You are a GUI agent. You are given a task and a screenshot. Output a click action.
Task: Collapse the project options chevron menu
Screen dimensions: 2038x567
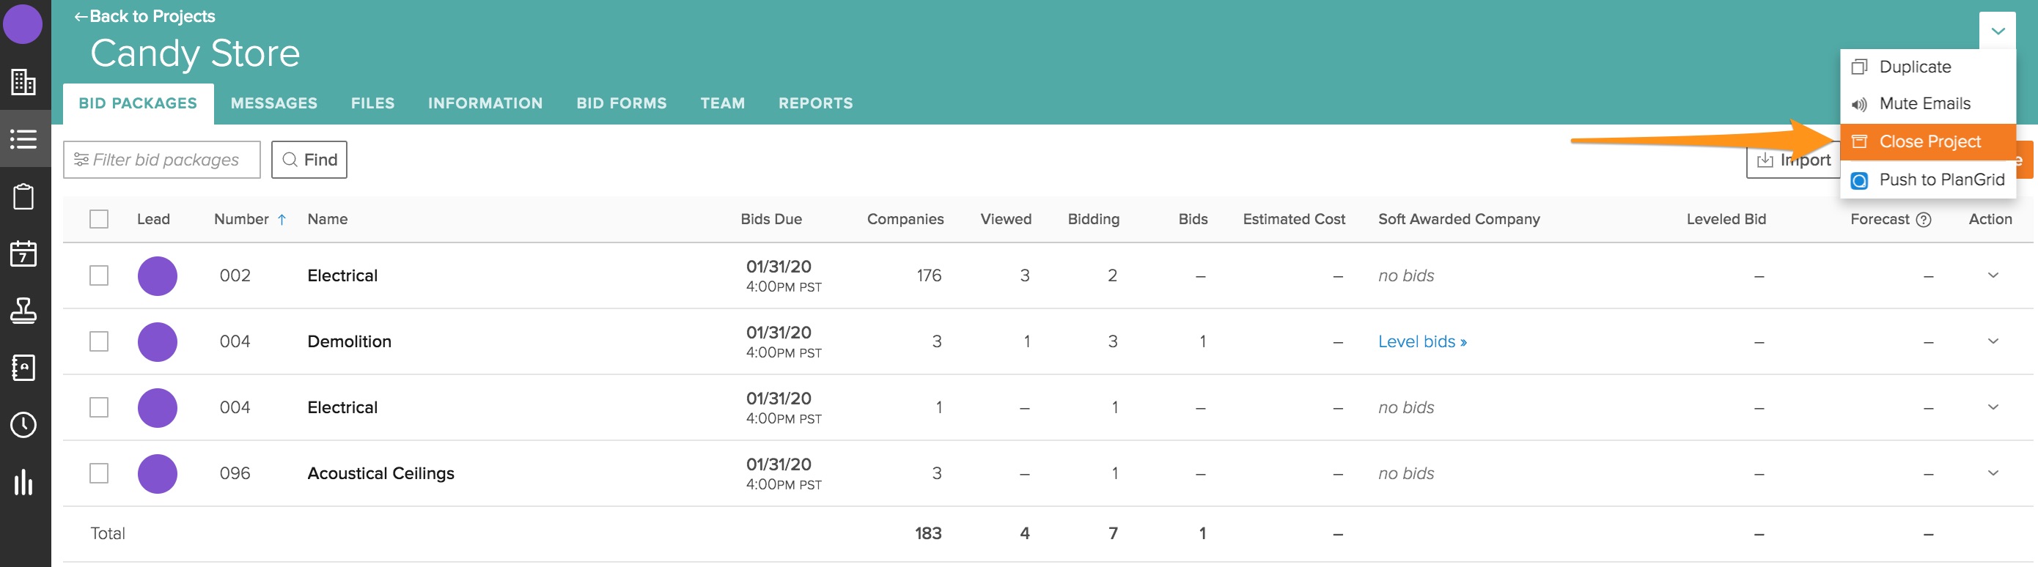coord(1998,31)
